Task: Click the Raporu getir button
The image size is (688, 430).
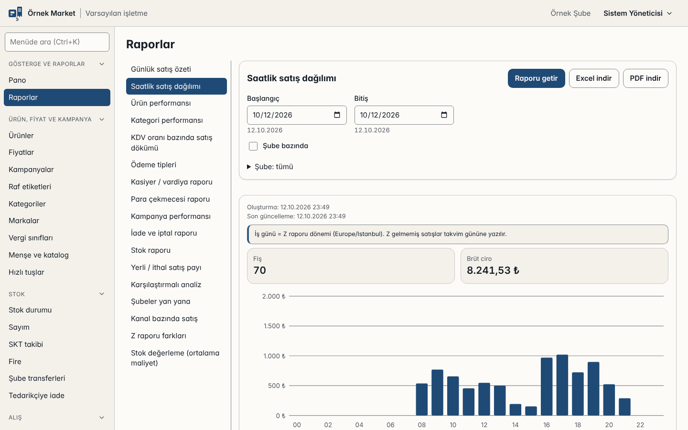Action: [536, 78]
